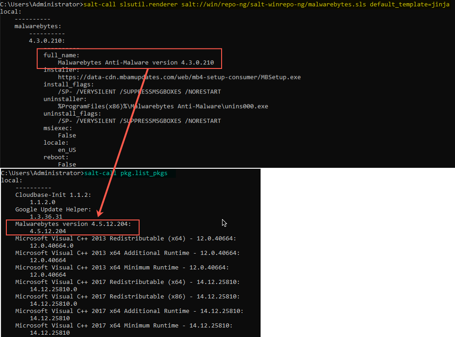Select the 'reboot:' key
The width and height of the screenshot is (455, 337).
[56, 157]
